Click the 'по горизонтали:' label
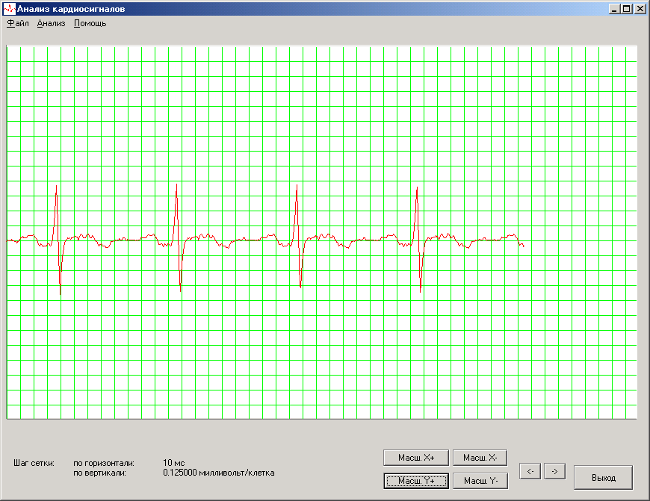 104,463
